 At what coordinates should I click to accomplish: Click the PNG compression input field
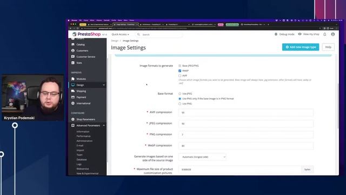[x=246, y=135]
